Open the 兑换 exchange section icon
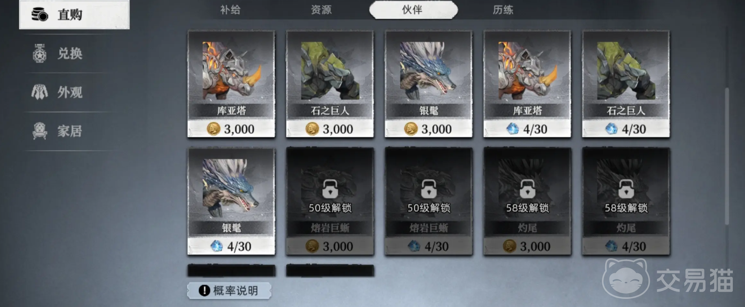 [x=39, y=53]
